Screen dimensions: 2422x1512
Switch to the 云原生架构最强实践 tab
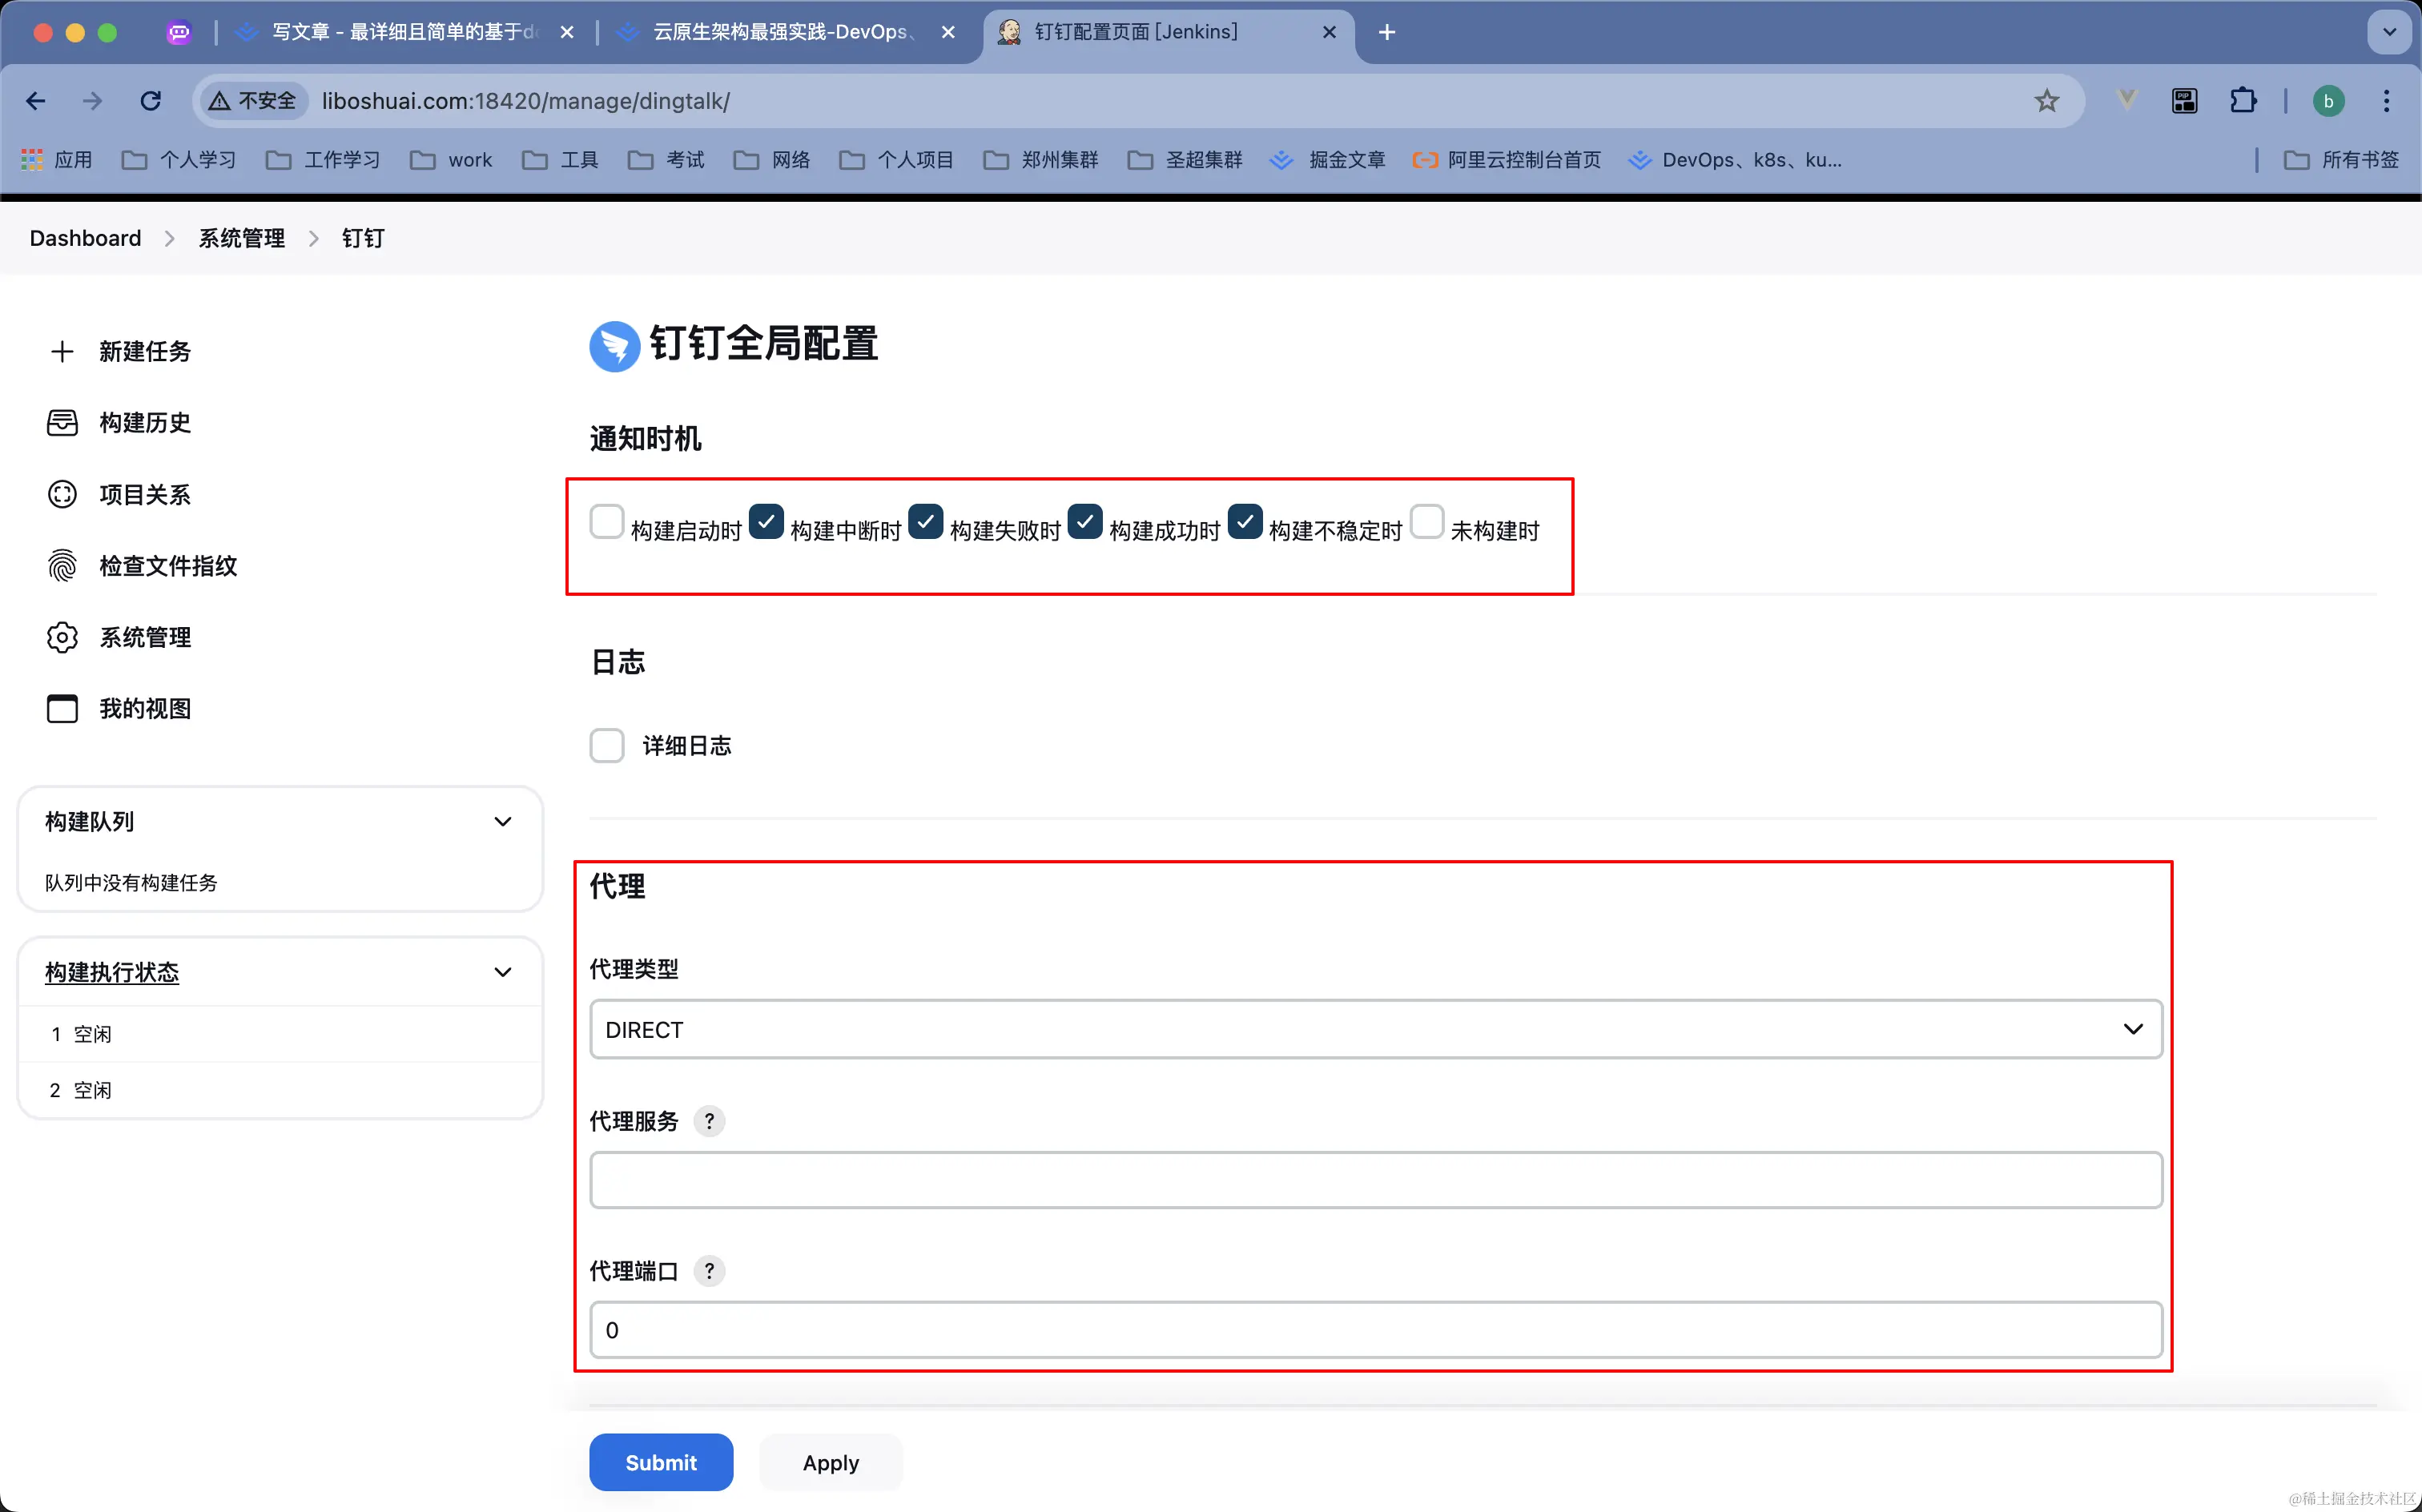(x=780, y=32)
